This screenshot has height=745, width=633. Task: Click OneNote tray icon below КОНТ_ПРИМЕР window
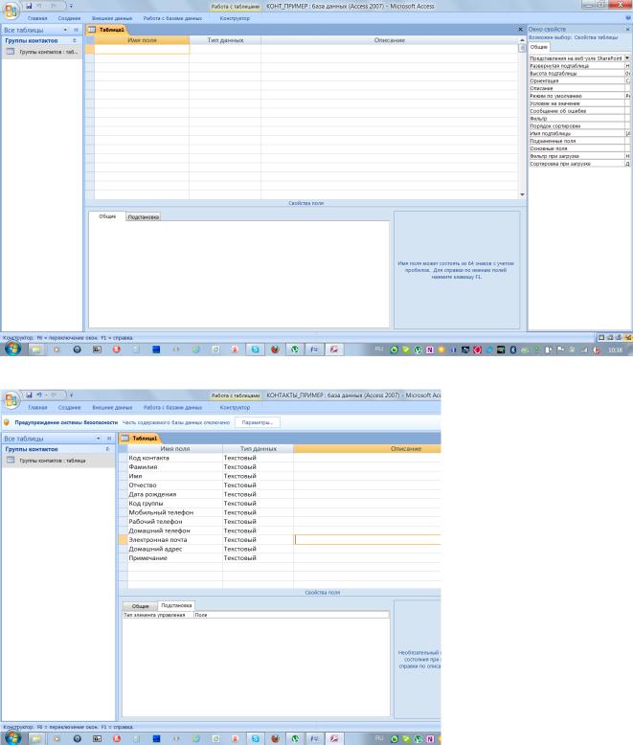click(430, 350)
